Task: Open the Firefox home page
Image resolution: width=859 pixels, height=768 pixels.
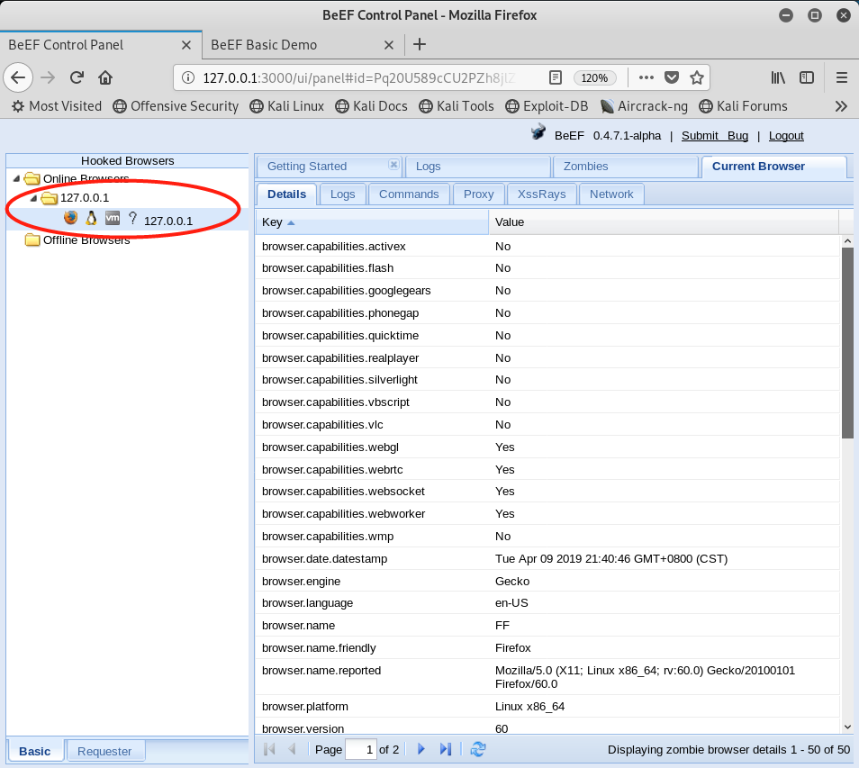Action: pyautogui.click(x=105, y=77)
